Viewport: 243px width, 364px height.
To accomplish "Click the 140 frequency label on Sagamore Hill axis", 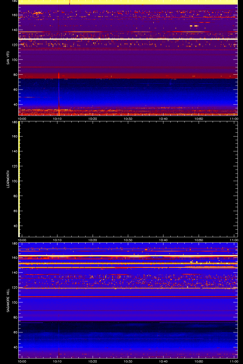I will (14, 273).
